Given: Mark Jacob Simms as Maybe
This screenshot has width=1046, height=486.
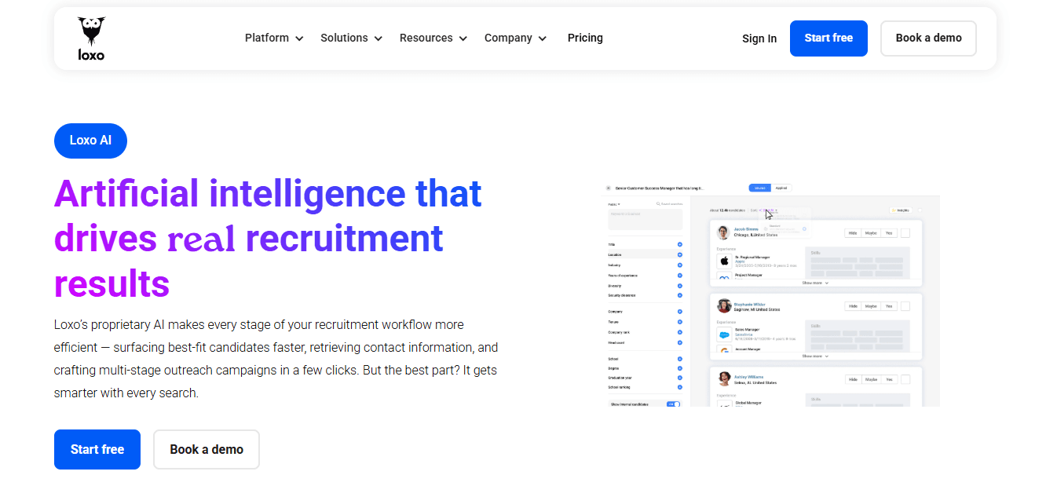Looking at the screenshot, I should tap(871, 233).
